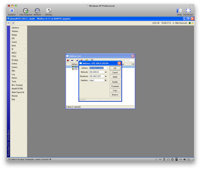Click the yellow Comment icon in Address List
This screenshot has height=170, width=201.
click(x=87, y=60)
